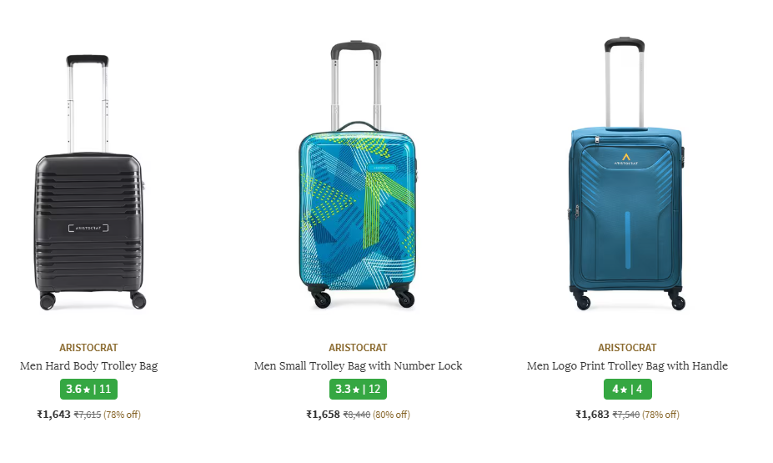Open the black hard body trolley image
The height and width of the screenshot is (463, 773).
[89, 183]
